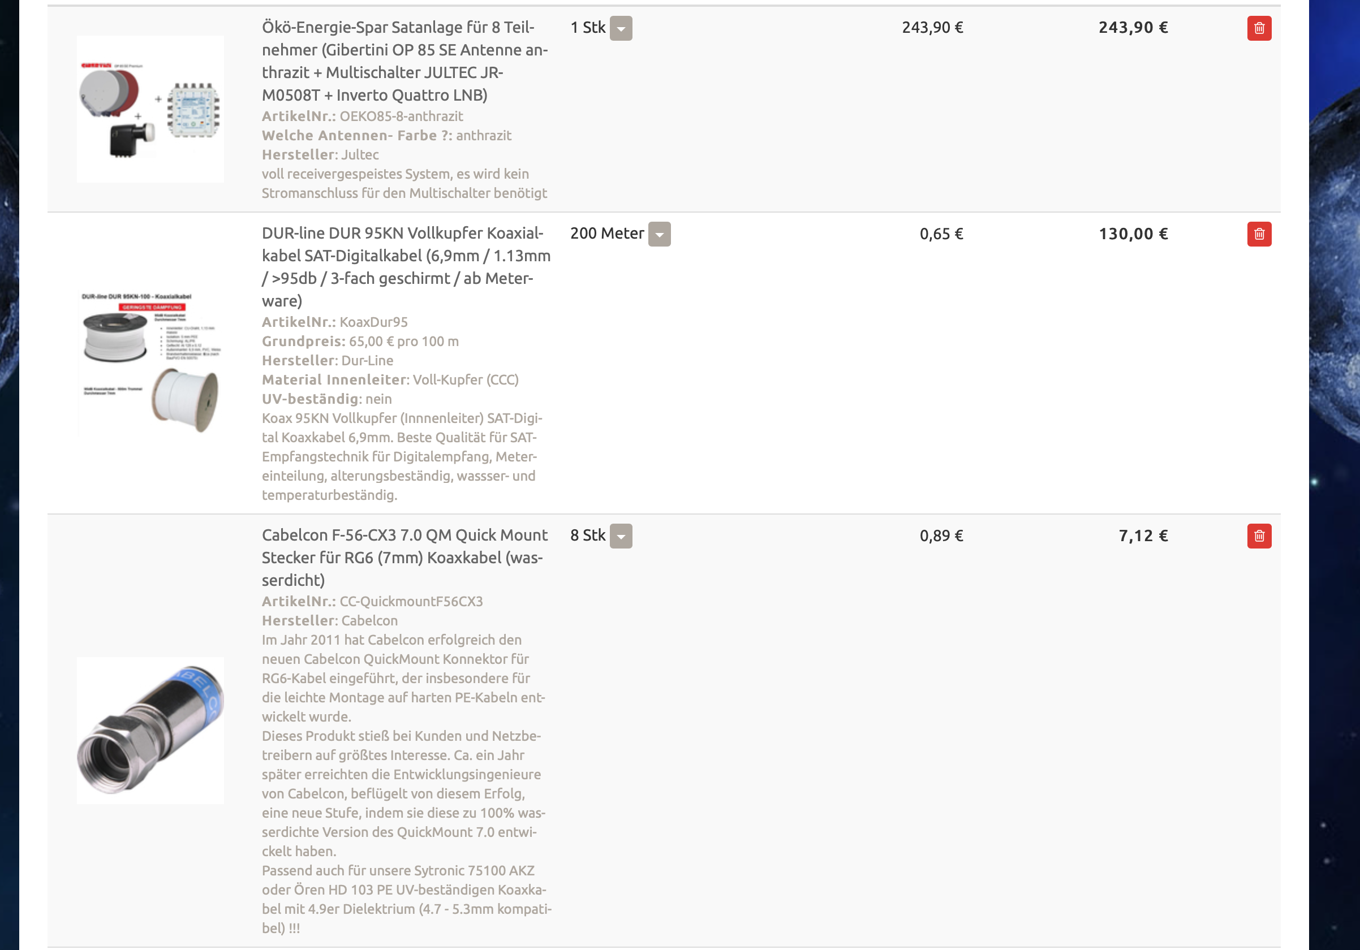Click the Cabelcon F-connector product image

point(150,731)
